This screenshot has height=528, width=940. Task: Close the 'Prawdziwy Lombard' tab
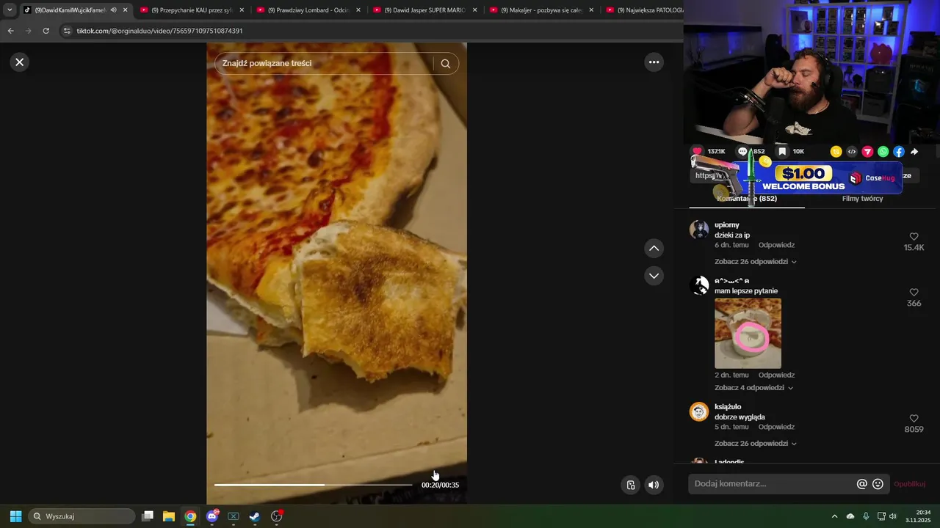coord(358,10)
